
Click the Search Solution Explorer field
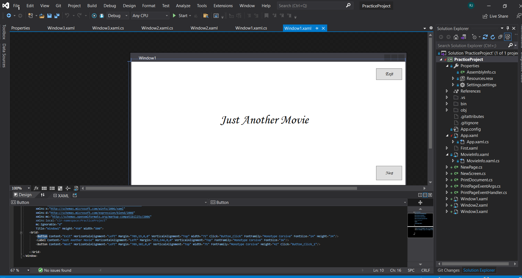pyautogui.click(x=472, y=46)
